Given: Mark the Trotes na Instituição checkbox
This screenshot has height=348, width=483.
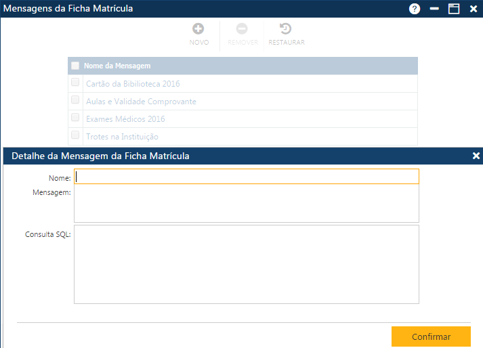Looking at the screenshot, I should click(x=75, y=135).
